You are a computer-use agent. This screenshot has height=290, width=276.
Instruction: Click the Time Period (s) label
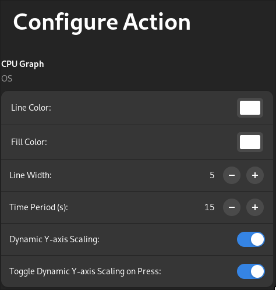point(38,207)
